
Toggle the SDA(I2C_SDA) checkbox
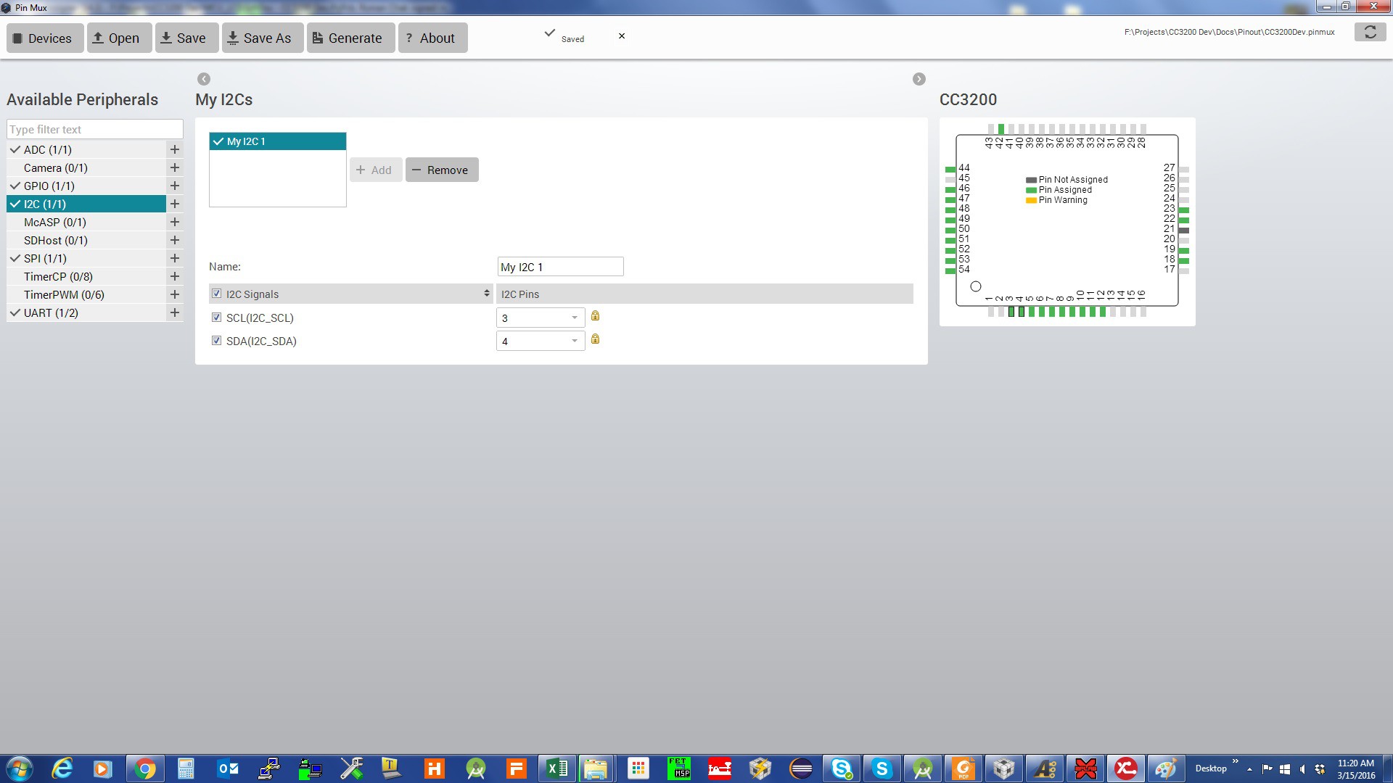(x=216, y=341)
